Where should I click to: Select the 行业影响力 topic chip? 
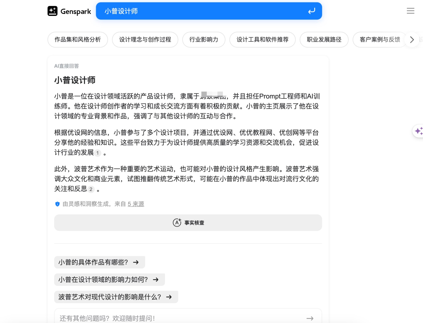click(x=204, y=40)
